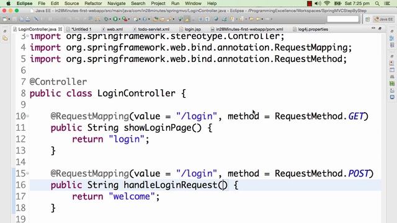
Task: Click the Back navigation arrow icon
Action: point(258,19)
